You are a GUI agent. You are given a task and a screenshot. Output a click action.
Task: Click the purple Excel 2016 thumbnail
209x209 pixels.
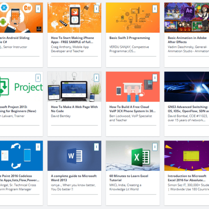[x=186, y=156]
